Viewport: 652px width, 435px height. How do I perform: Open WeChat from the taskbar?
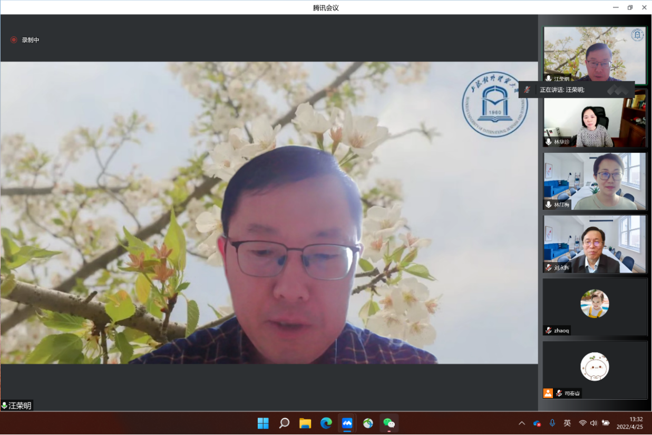click(389, 423)
